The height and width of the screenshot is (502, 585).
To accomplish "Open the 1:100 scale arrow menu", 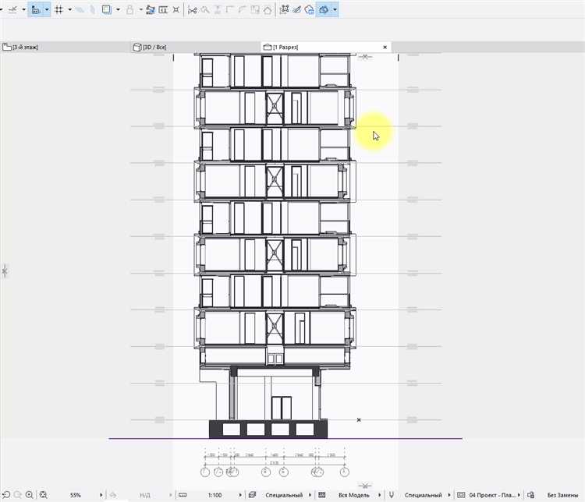I will [x=240, y=495].
